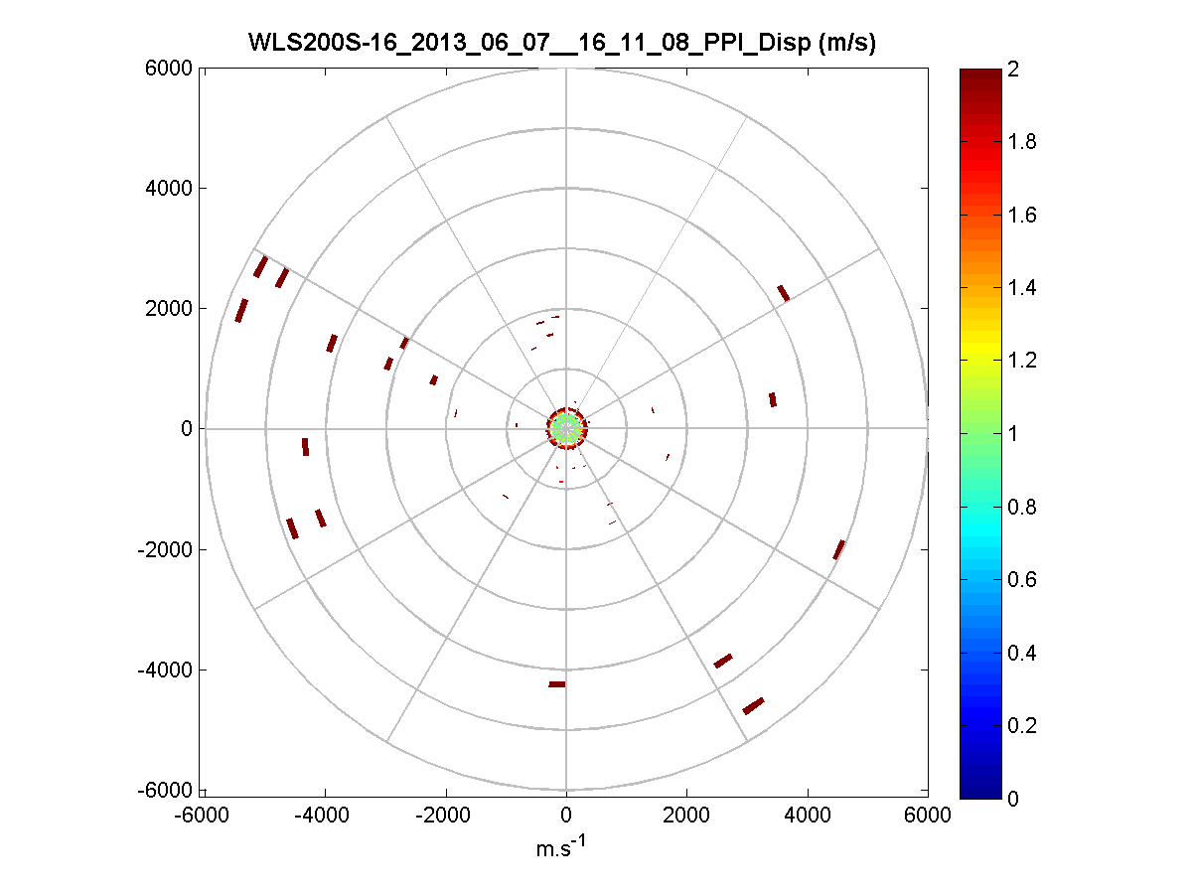The image size is (1193, 895).
Task: Click the dark red top of colorbar
Action: click(x=979, y=77)
